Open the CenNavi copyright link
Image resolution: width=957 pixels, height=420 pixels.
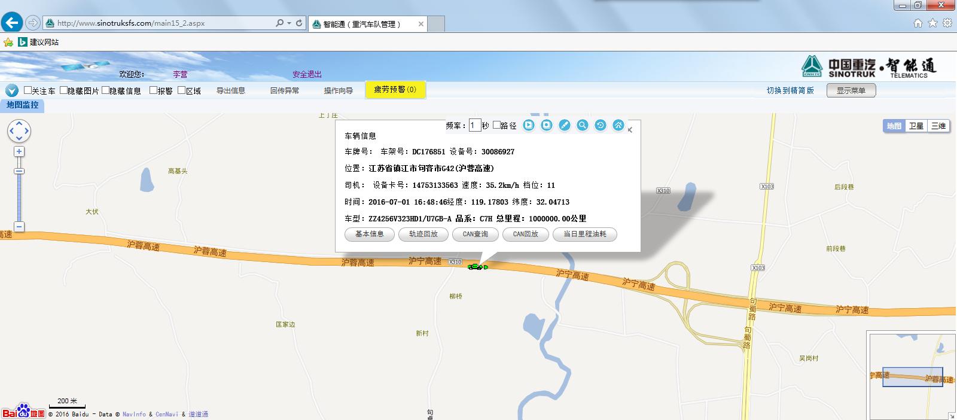[x=166, y=414]
